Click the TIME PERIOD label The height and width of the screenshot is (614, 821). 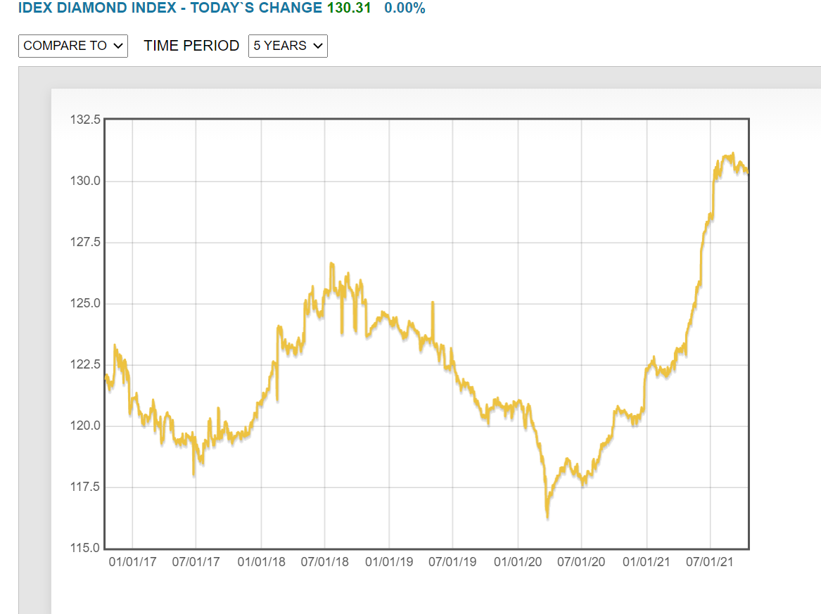(191, 46)
